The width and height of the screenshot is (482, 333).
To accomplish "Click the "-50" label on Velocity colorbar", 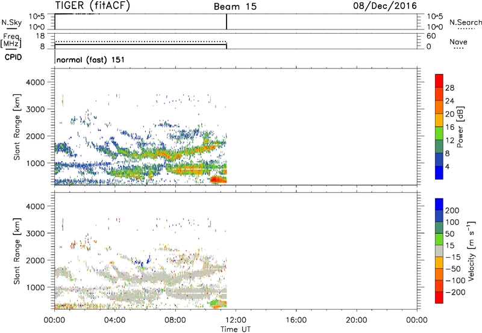I will coord(453,269).
